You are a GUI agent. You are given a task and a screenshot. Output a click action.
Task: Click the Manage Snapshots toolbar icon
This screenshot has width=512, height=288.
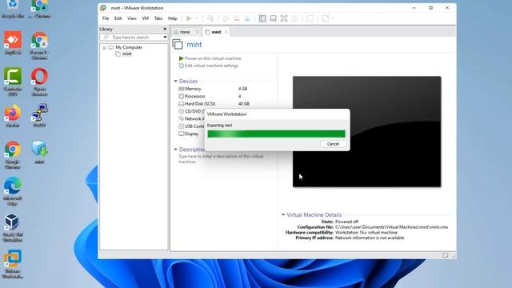tap(247, 18)
